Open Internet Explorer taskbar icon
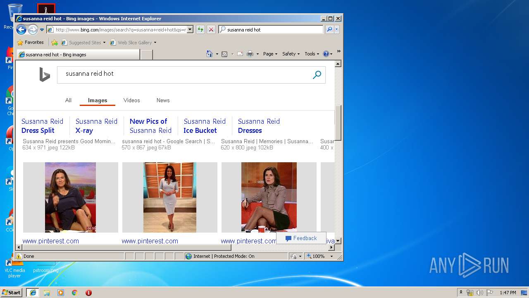 [x=33, y=293]
